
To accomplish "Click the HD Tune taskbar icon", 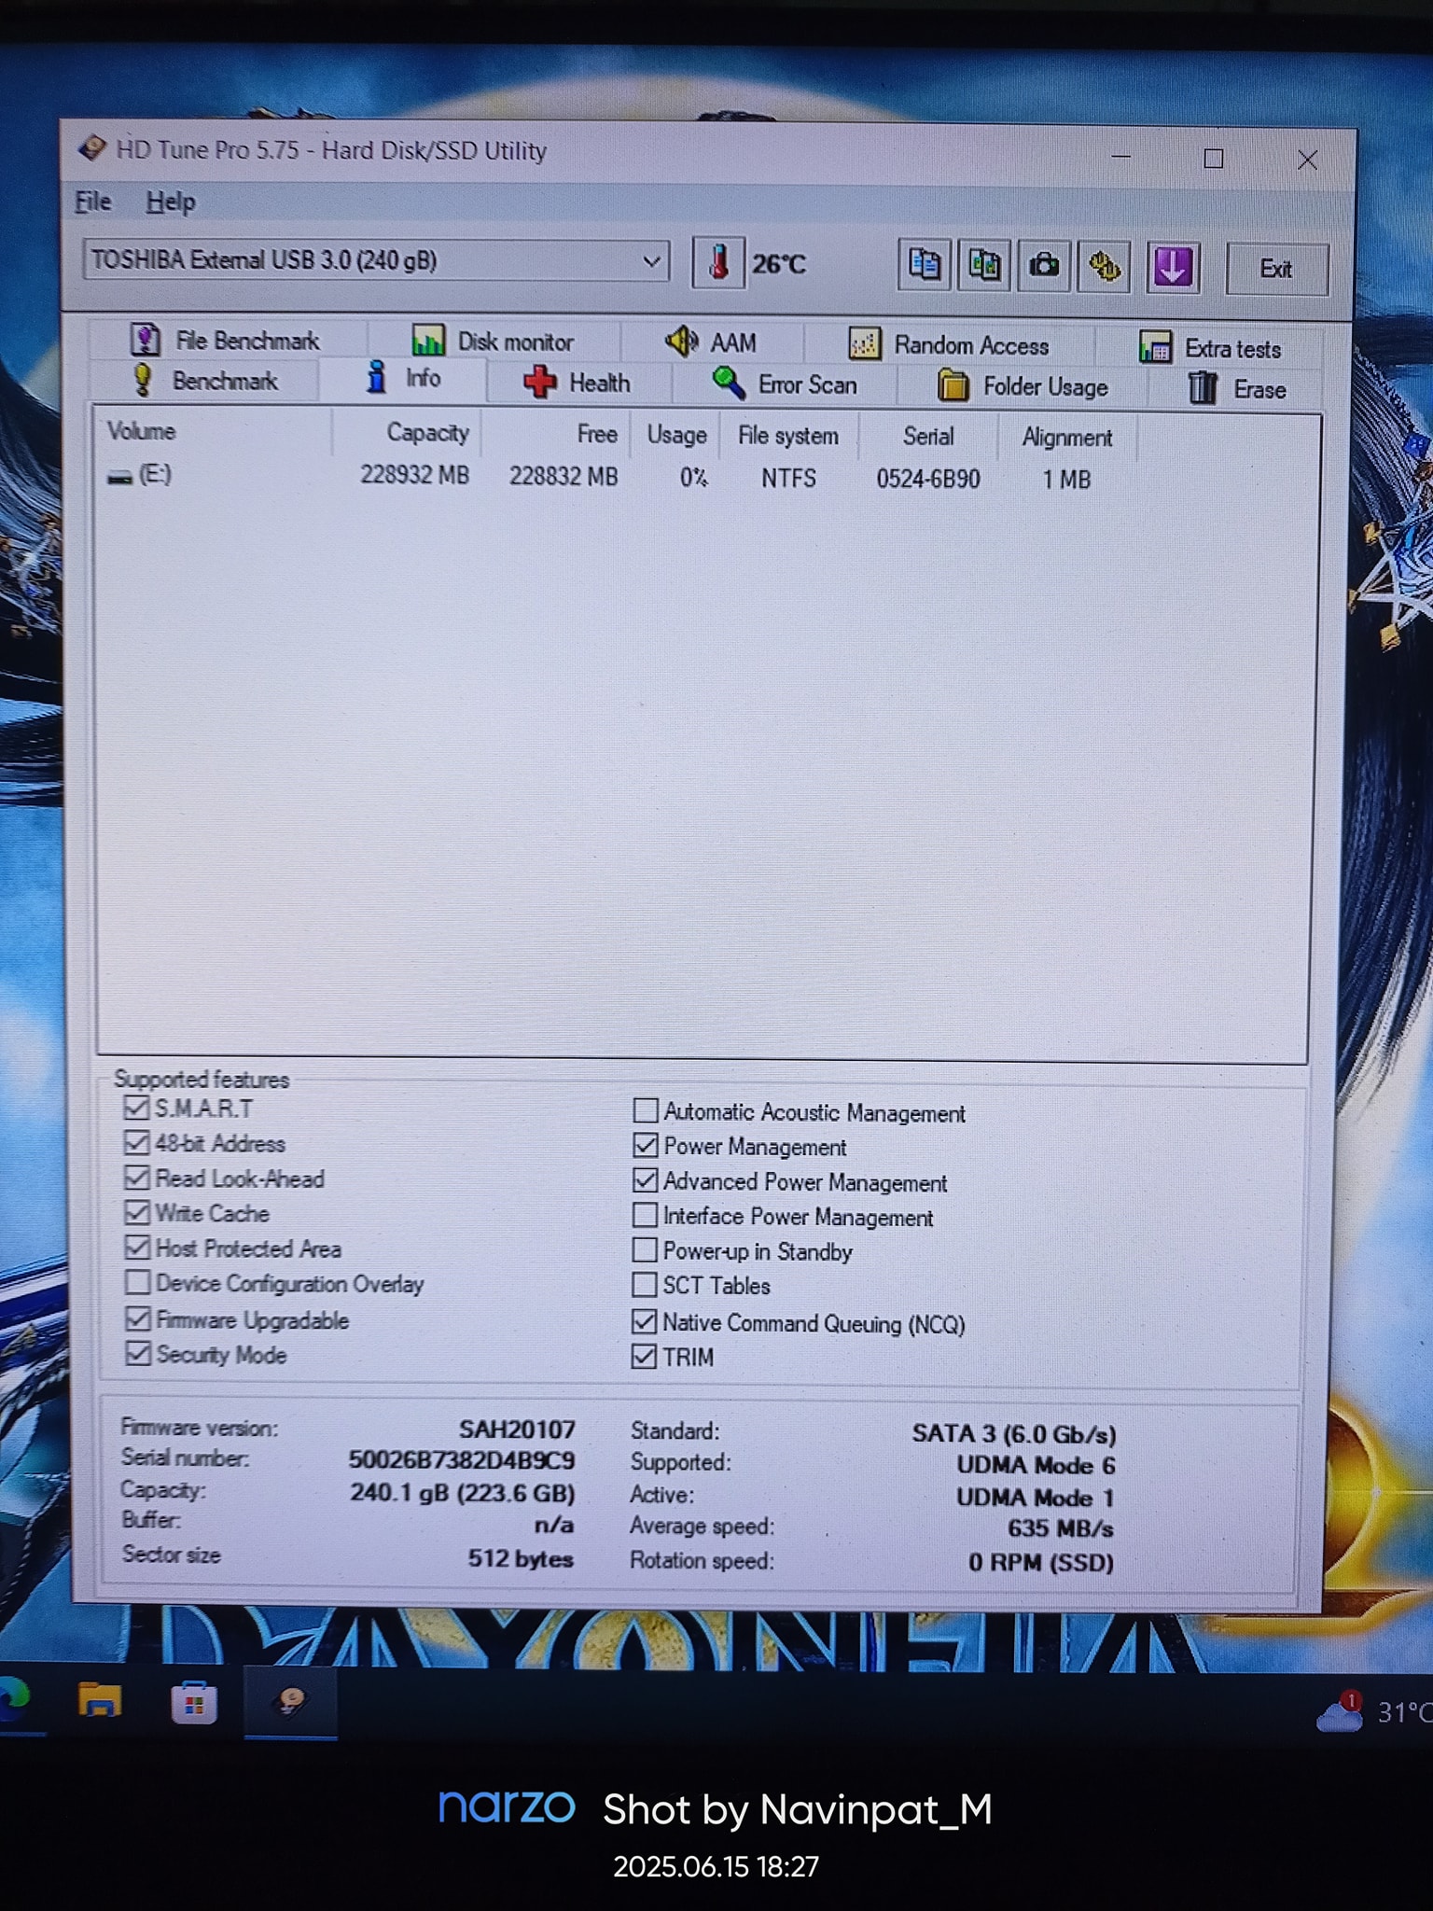I will tap(290, 1704).
